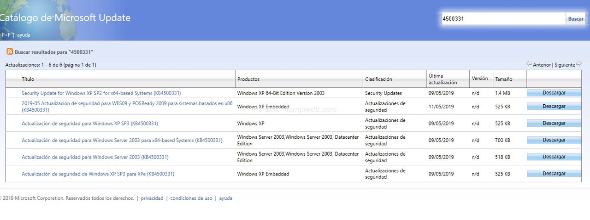Open Security Update for Windows XP SP2 x64

pos(101,93)
